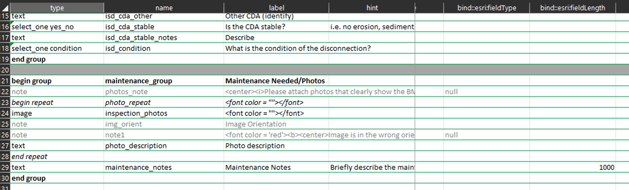The width and height of the screenshot is (629, 190).
Task: Select the 'Is the CDA stable?' cell
Action: (276, 27)
